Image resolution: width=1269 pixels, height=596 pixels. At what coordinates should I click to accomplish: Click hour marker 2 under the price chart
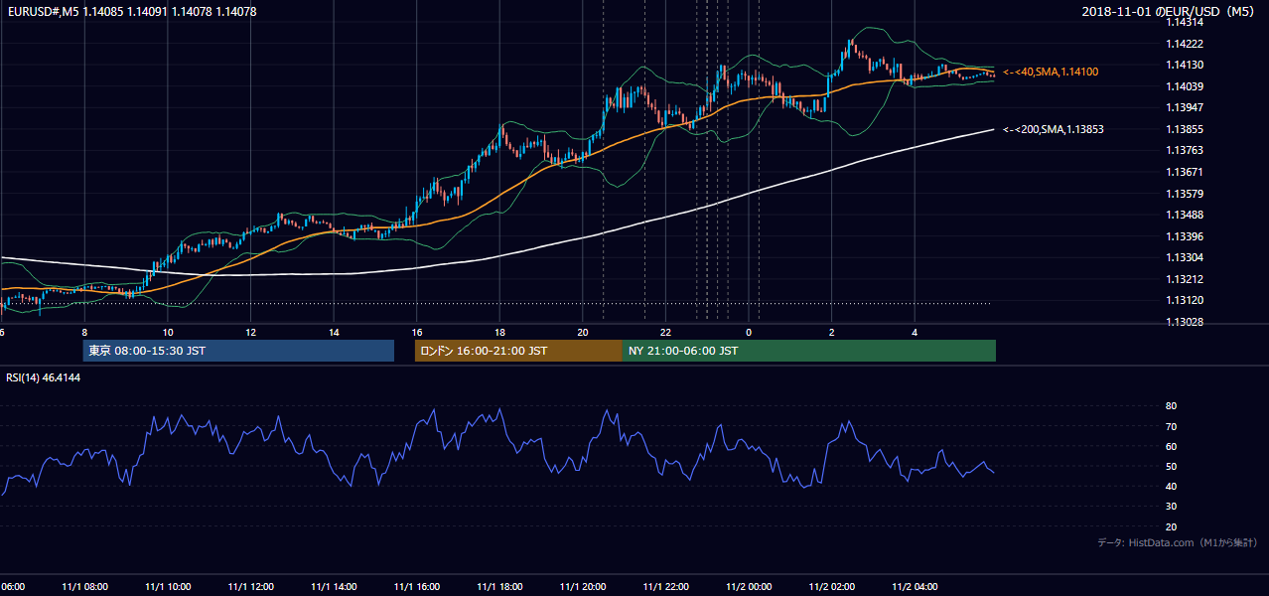pos(832,332)
